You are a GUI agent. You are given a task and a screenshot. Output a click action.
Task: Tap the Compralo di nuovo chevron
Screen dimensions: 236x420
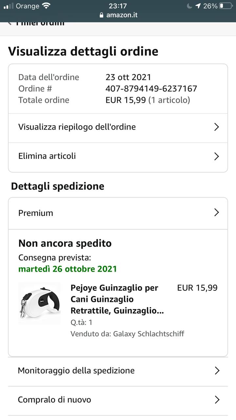[x=217, y=400]
